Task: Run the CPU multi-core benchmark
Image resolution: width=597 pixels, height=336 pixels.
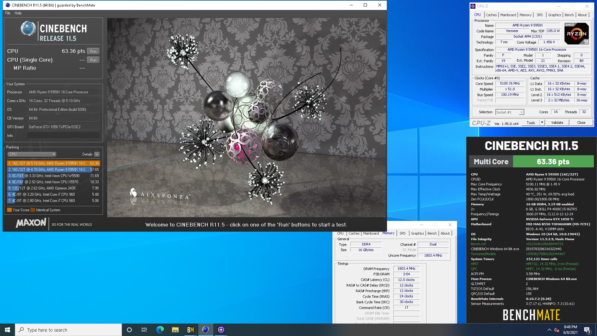Action: [93, 51]
